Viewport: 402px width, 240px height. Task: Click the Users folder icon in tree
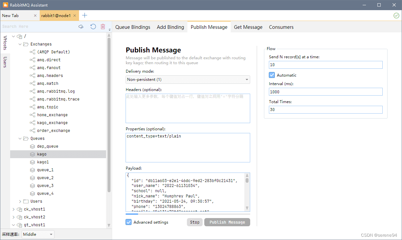(x=26, y=201)
